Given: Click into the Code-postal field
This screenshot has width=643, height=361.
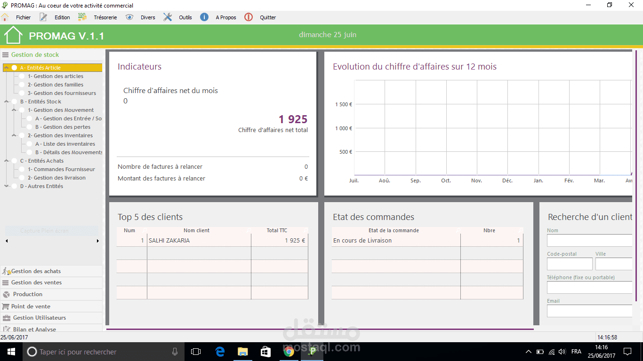Looking at the screenshot, I should [570, 264].
